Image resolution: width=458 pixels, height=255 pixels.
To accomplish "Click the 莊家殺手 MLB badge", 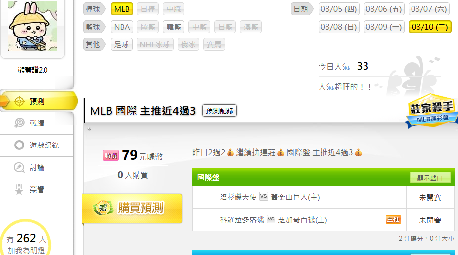I will [430, 111].
